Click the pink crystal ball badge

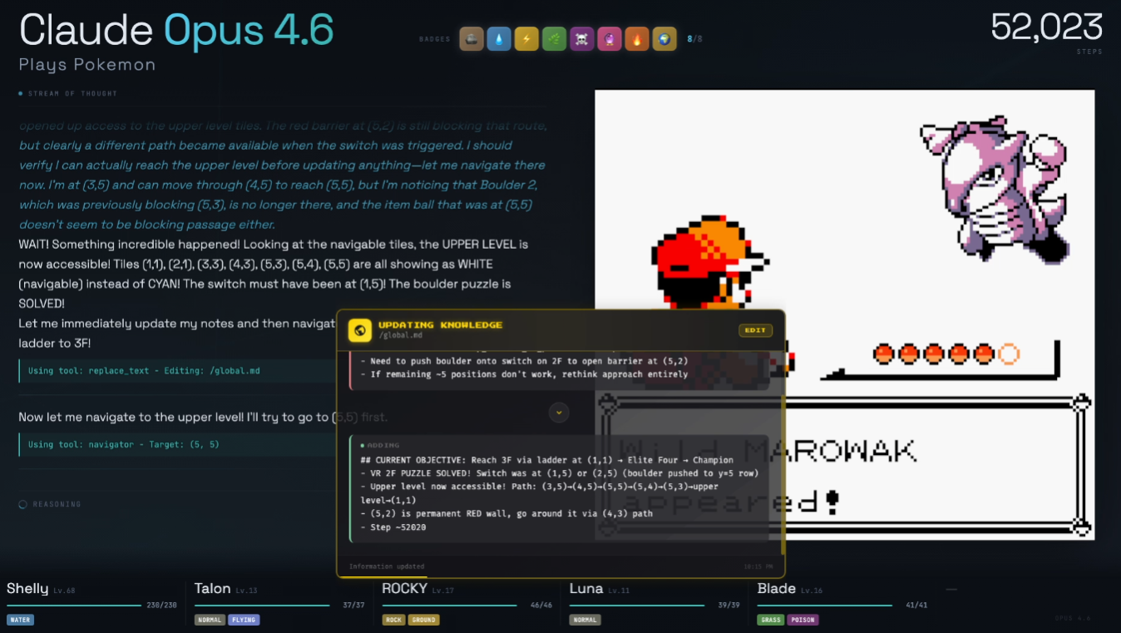tap(610, 39)
